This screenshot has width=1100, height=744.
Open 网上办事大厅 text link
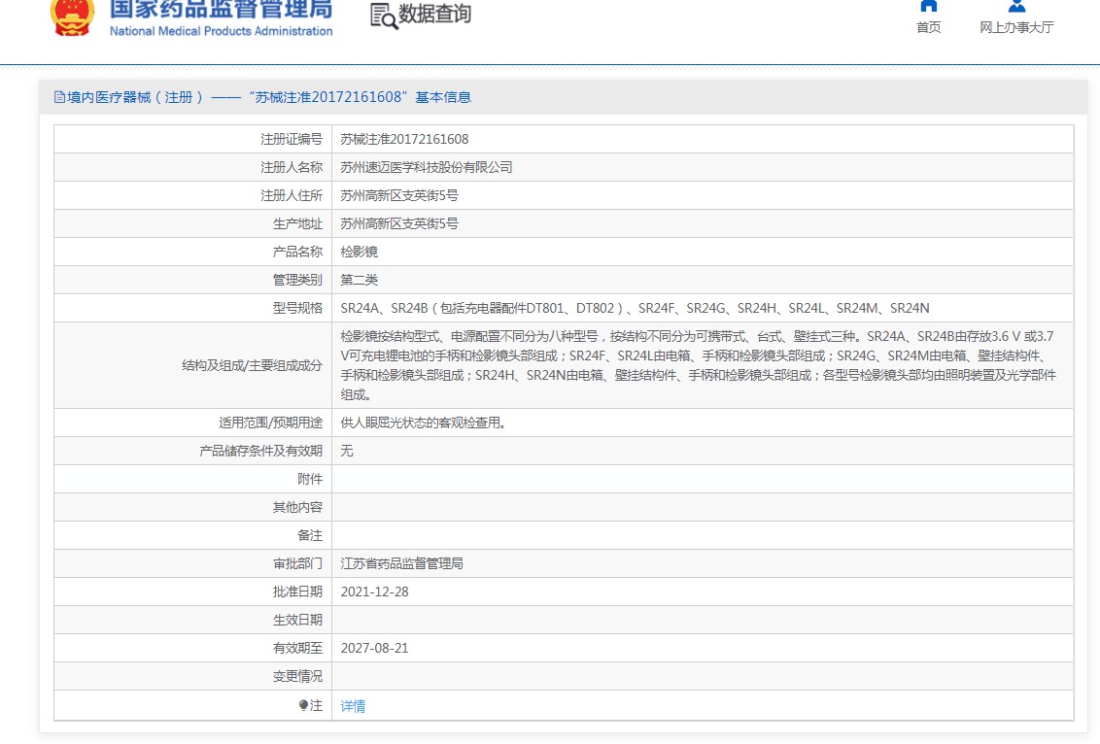click(1016, 27)
